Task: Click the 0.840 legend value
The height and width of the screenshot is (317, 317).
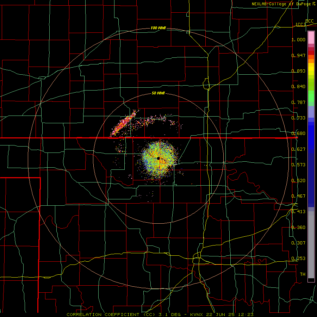Action: tap(298, 87)
